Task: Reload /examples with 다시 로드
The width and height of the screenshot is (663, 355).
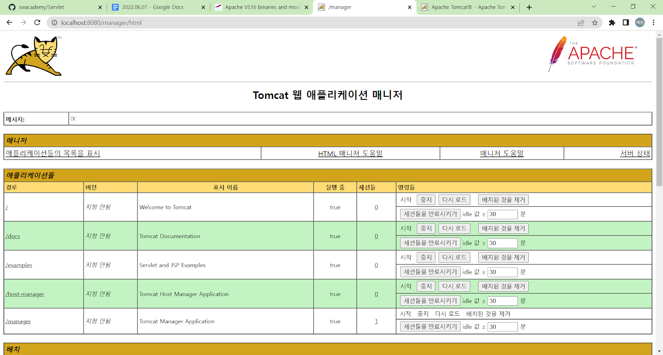Action: click(x=454, y=257)
